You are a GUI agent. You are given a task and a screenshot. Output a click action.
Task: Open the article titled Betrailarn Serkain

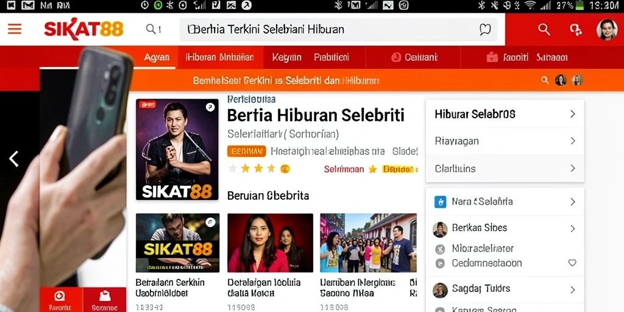(x=170, y=288)
